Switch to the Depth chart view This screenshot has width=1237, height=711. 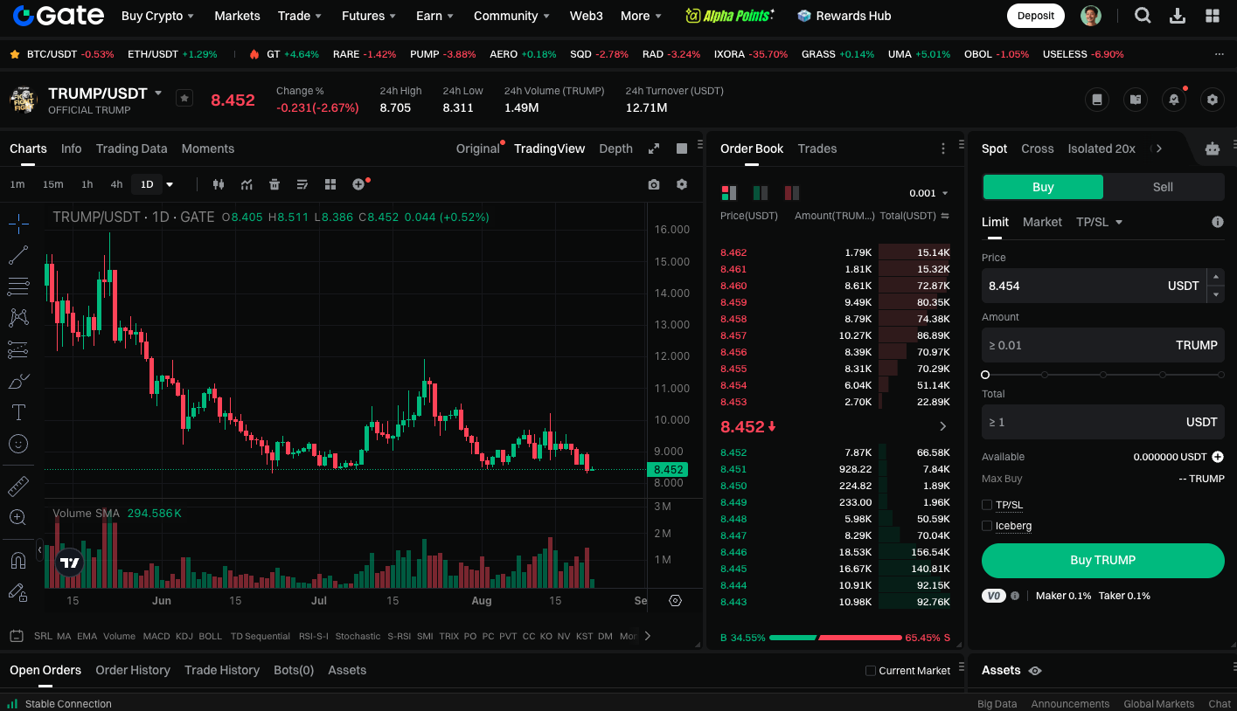pos(615,148)
